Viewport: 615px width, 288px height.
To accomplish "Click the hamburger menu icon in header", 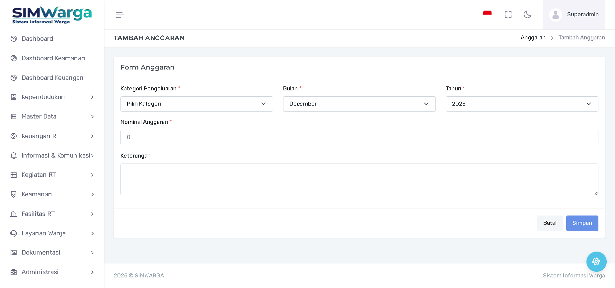I will point(120,15).
